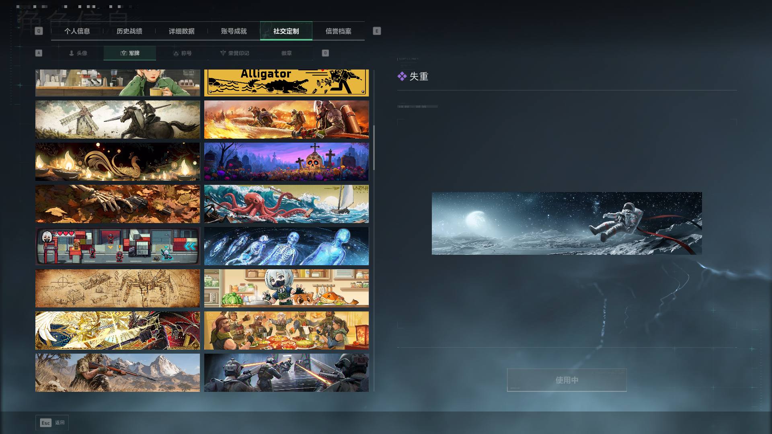Click the D key next sub-tab icon
This screenshot has width=772, height=434.
(325, 53)
